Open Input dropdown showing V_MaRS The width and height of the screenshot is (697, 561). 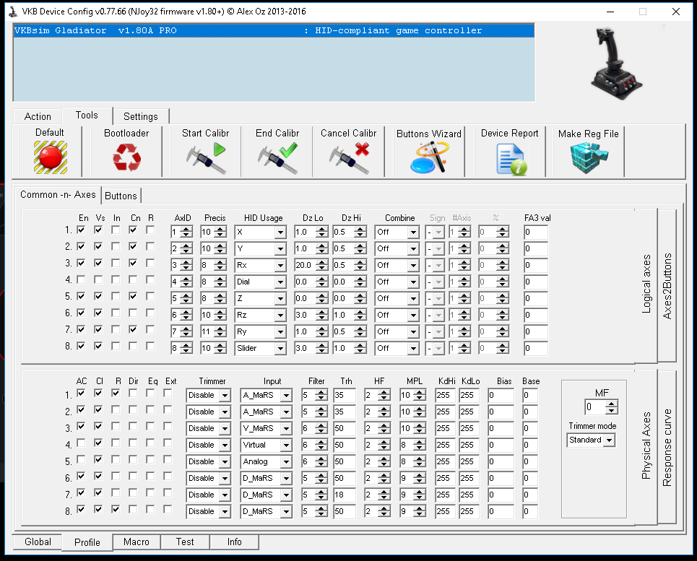click(286, 429)
